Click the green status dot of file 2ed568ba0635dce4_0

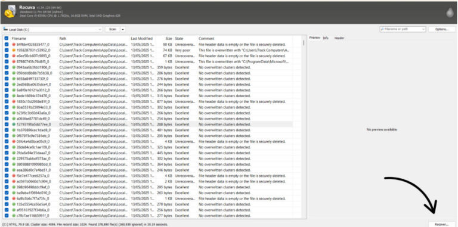[14, 85]
